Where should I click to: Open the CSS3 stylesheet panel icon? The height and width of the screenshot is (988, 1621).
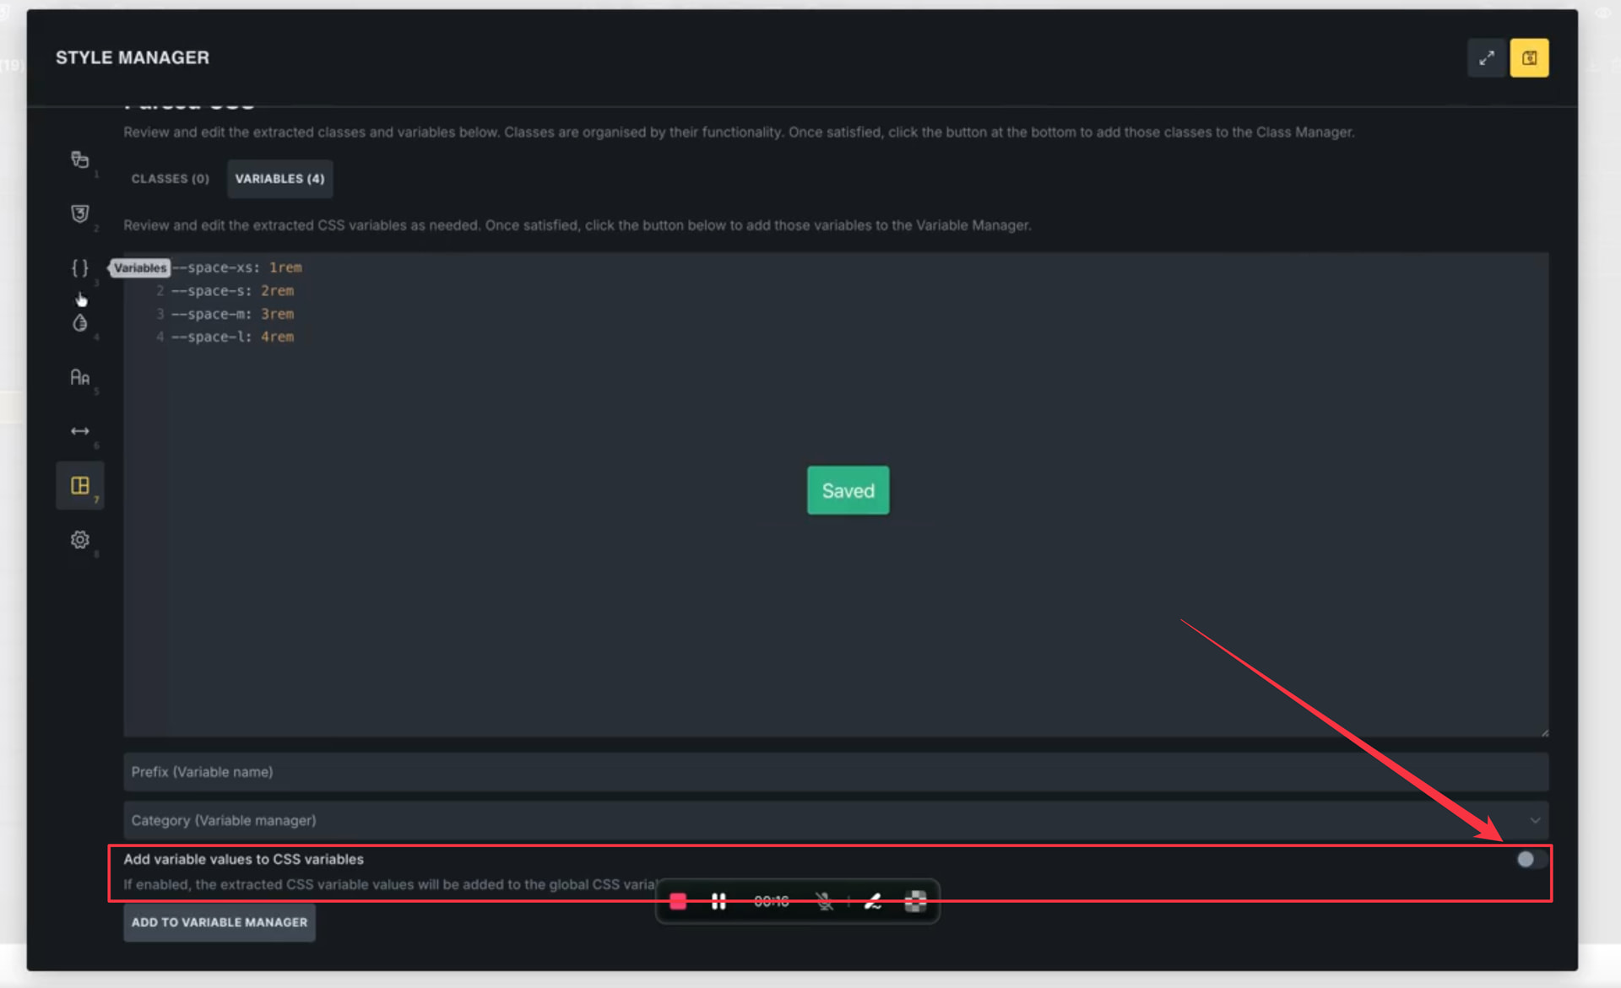79,213
